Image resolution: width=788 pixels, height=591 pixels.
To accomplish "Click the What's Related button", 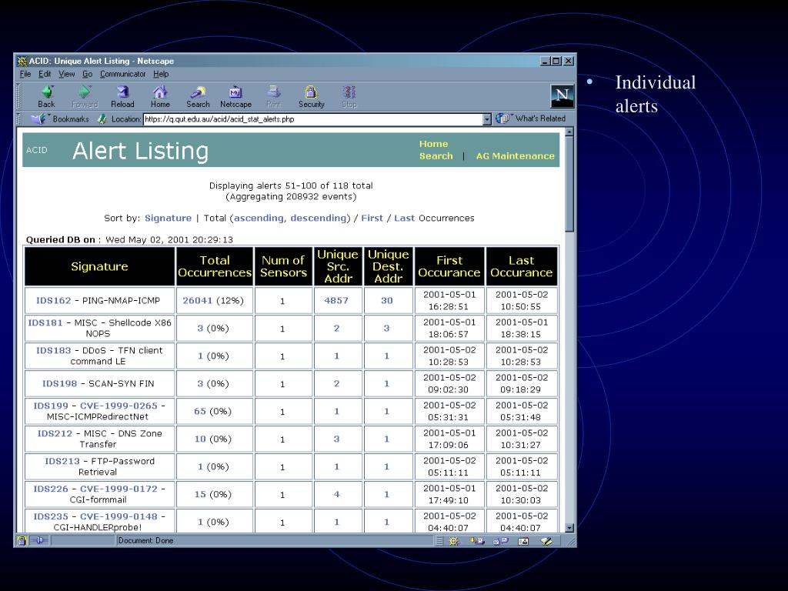I will point(531,119).
